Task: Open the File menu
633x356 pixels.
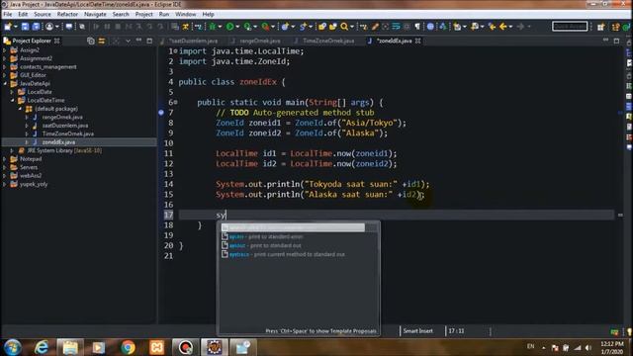Action: point(8,14)
